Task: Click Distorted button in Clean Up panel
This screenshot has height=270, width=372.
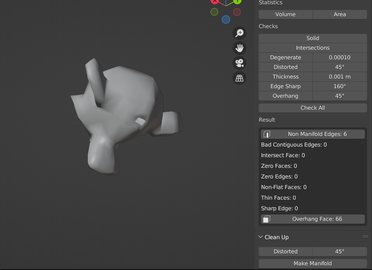Action: [x=285, y=251]
